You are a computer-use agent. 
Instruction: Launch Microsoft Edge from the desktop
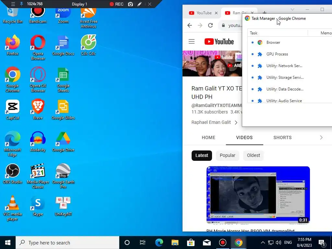13,144
